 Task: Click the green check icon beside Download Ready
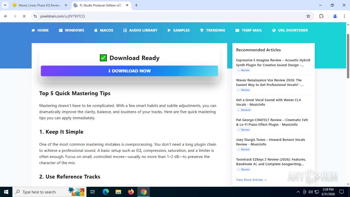pos(103,58)
